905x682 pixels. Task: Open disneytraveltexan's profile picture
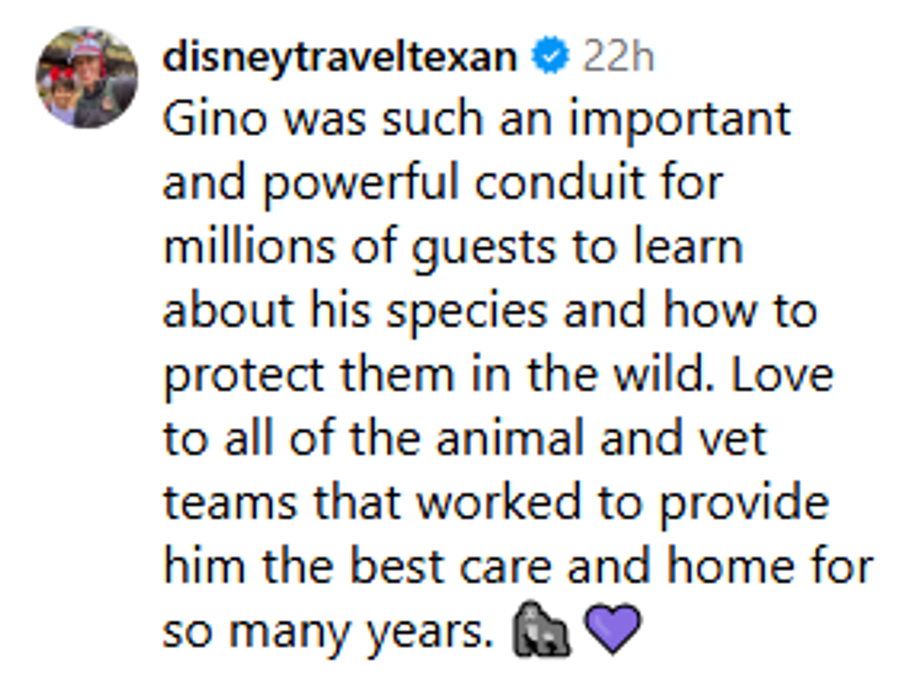tap(86, 77)
